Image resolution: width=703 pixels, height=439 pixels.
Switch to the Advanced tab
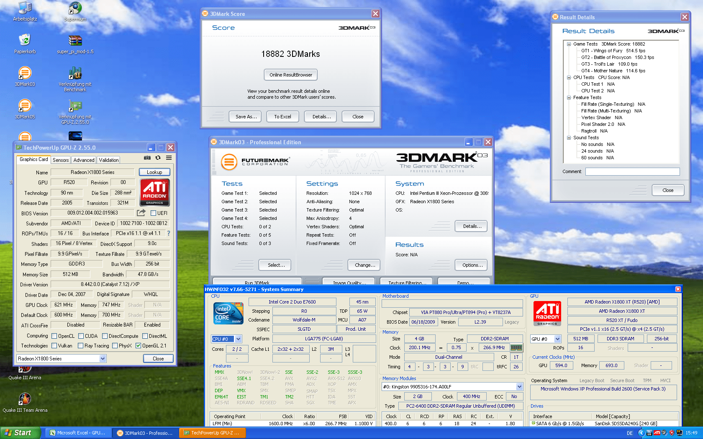pyautogui.click(x=84, y=160)
